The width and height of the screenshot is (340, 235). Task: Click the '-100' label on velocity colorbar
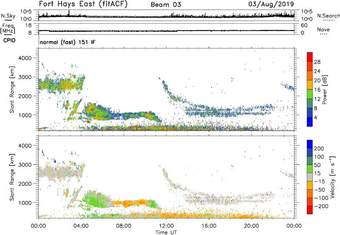(x=321, y=198)
